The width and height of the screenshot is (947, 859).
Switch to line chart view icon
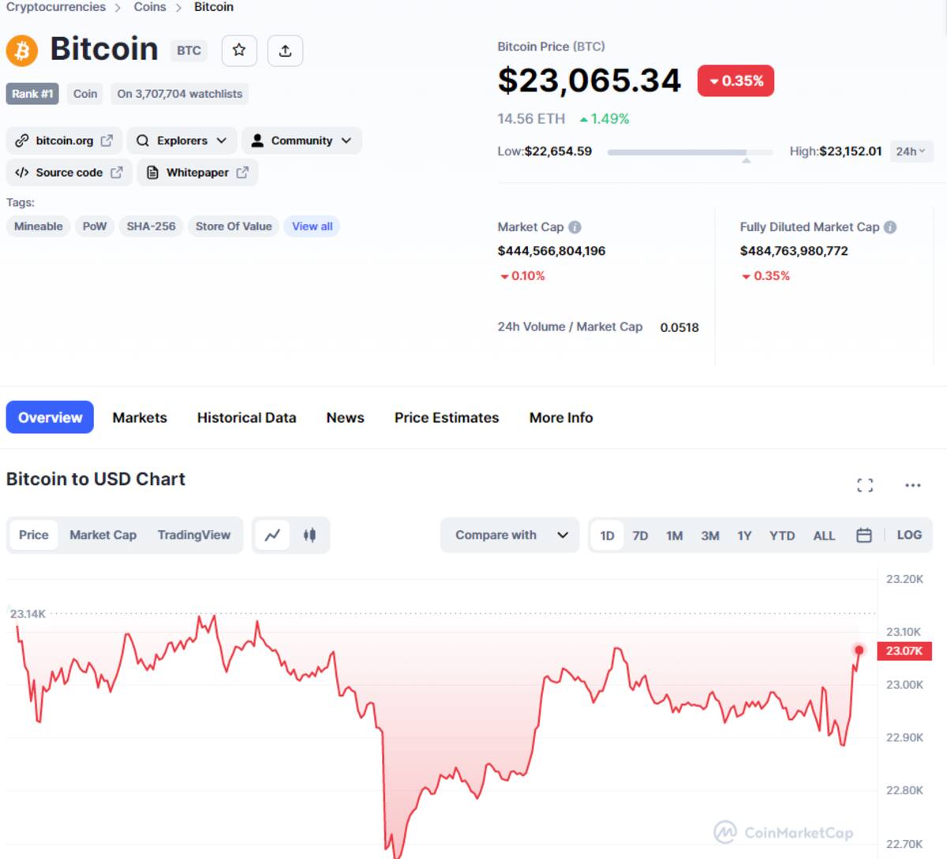point(272,535)
